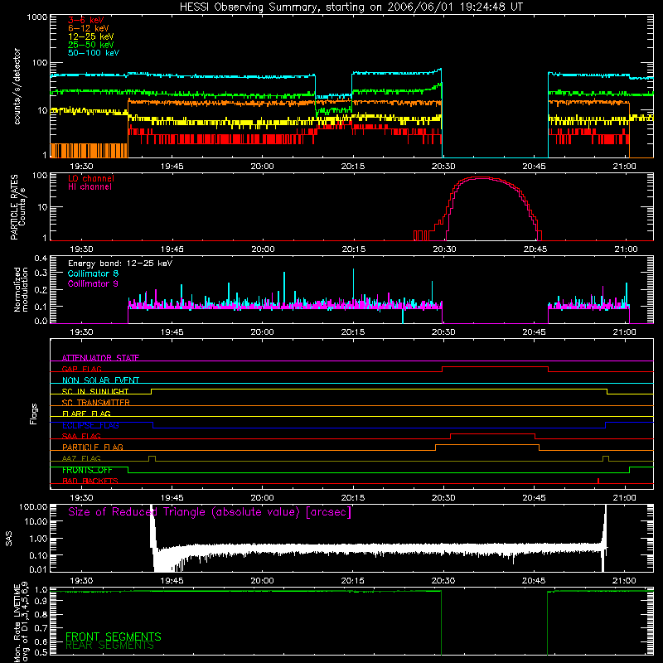The height and width of the screenshot is (663, 663).
Task: Click the FRONTS OFF flag label
Action: [x=87, y=470]
